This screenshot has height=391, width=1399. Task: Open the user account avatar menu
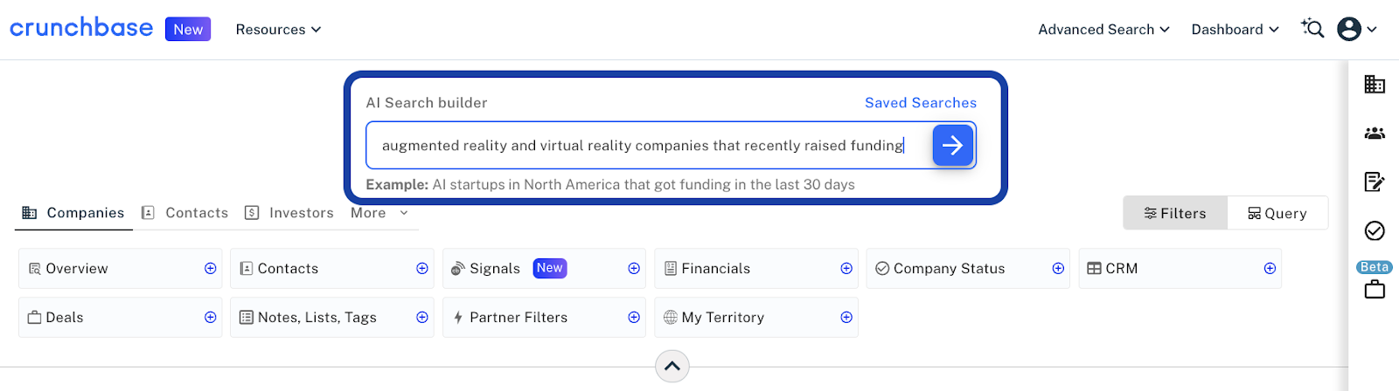[x=1358, y=29]
